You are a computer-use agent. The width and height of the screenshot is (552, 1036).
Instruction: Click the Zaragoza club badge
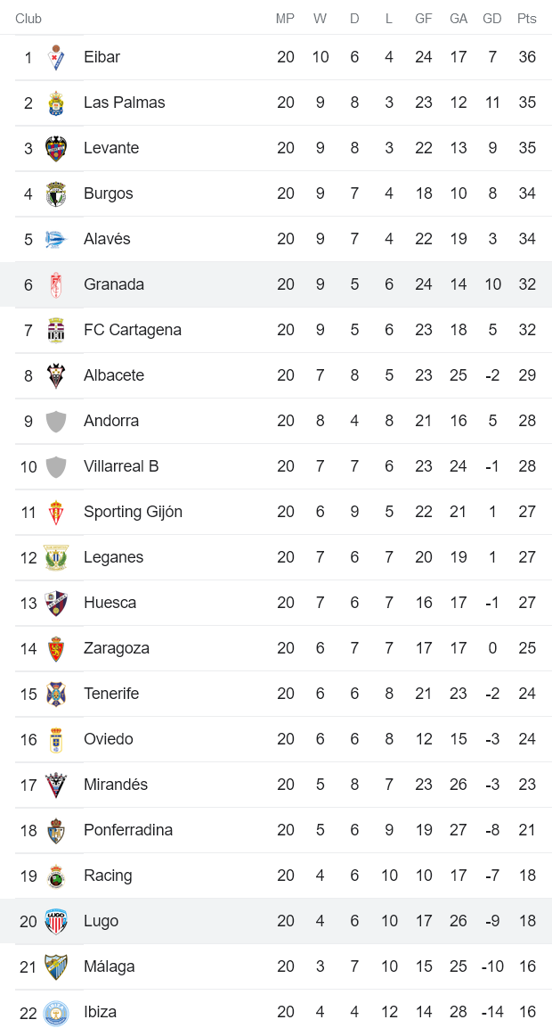pos(54,647)
